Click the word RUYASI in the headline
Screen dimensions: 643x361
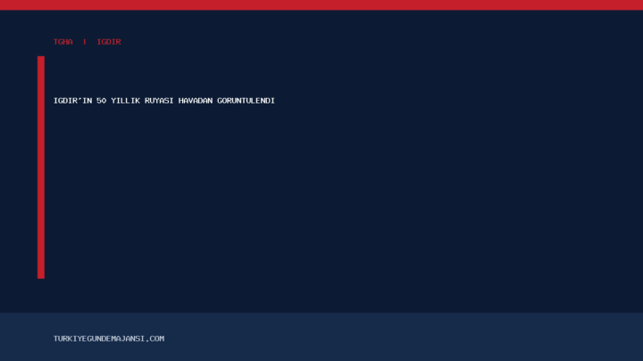pyautogui.click(x=159, y=101)
